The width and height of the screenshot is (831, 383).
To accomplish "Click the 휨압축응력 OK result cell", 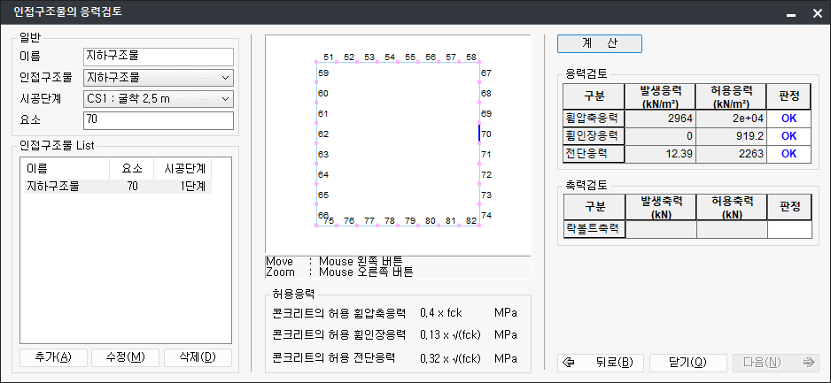I will (x=788, y=118).
